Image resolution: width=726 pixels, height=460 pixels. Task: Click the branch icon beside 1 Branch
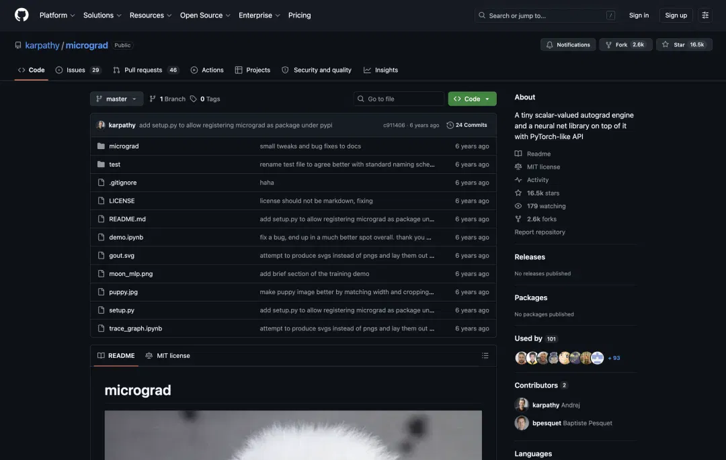click(153, 99)
